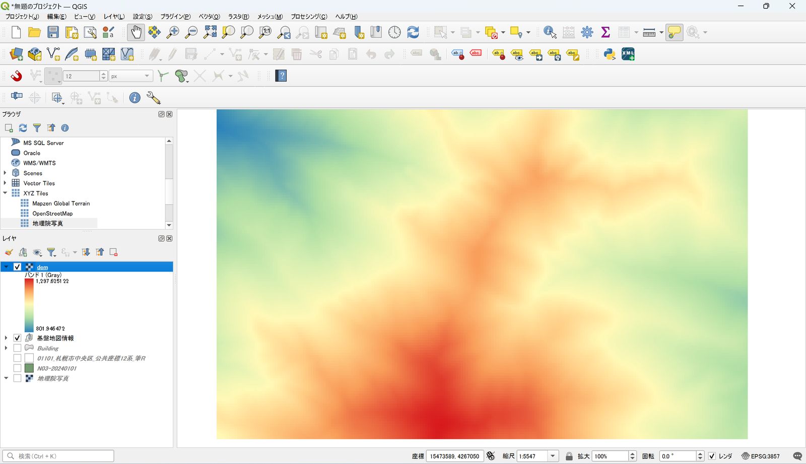Image resolution: width=806 pixels, height=464 pixels.
Task: Toggle the render (レンダ) checkbox
Action: 712,456
